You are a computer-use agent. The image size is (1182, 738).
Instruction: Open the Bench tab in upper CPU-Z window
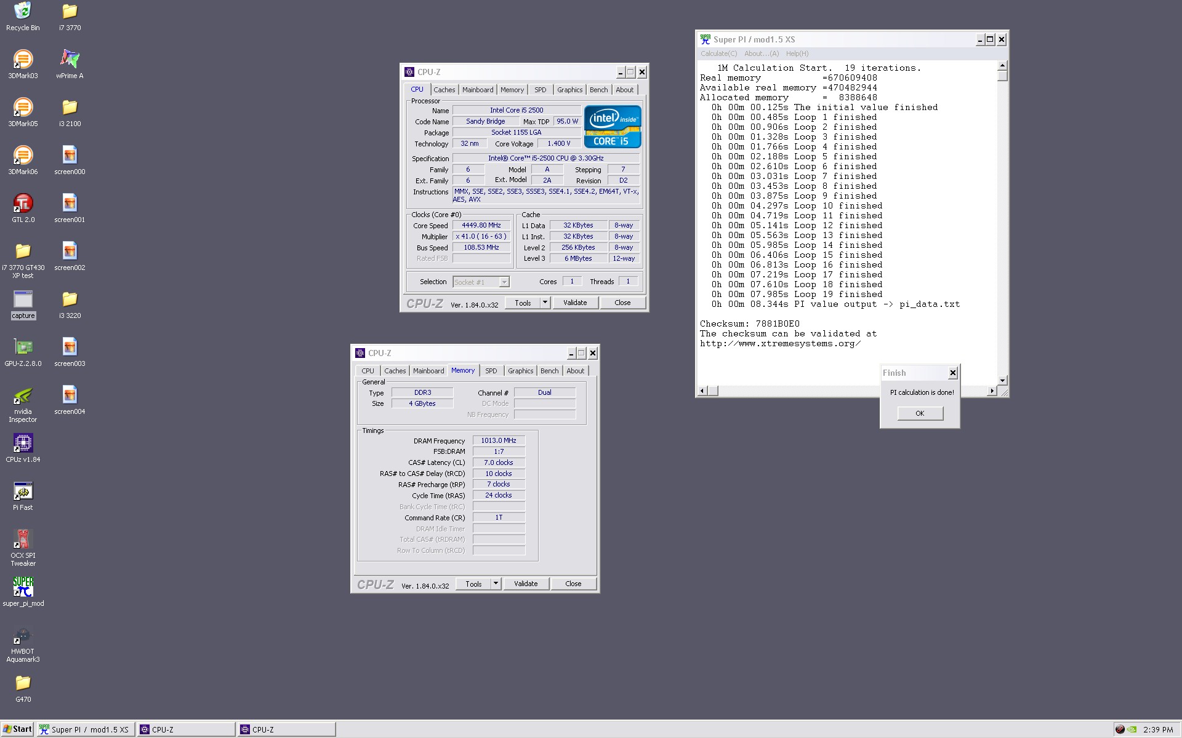(599, 90)
